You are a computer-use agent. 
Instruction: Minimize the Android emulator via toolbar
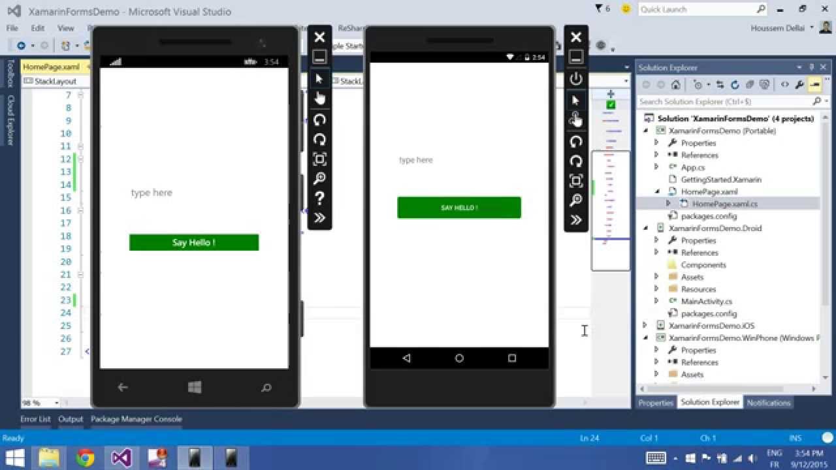(x=576, y=57)
